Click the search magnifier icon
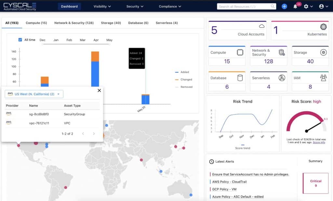The width and height of the screenshot is (333, 201). pyautogui.click(x=273, y=6)
